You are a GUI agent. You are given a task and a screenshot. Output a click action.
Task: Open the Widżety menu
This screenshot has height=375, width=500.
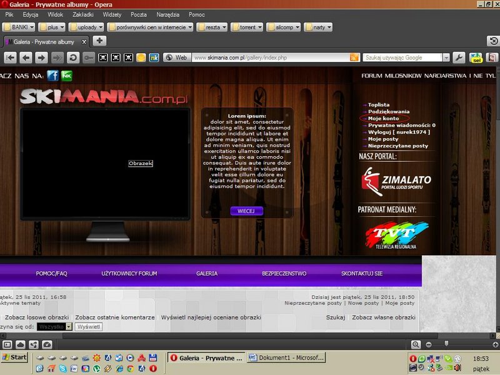coord(112,14)
